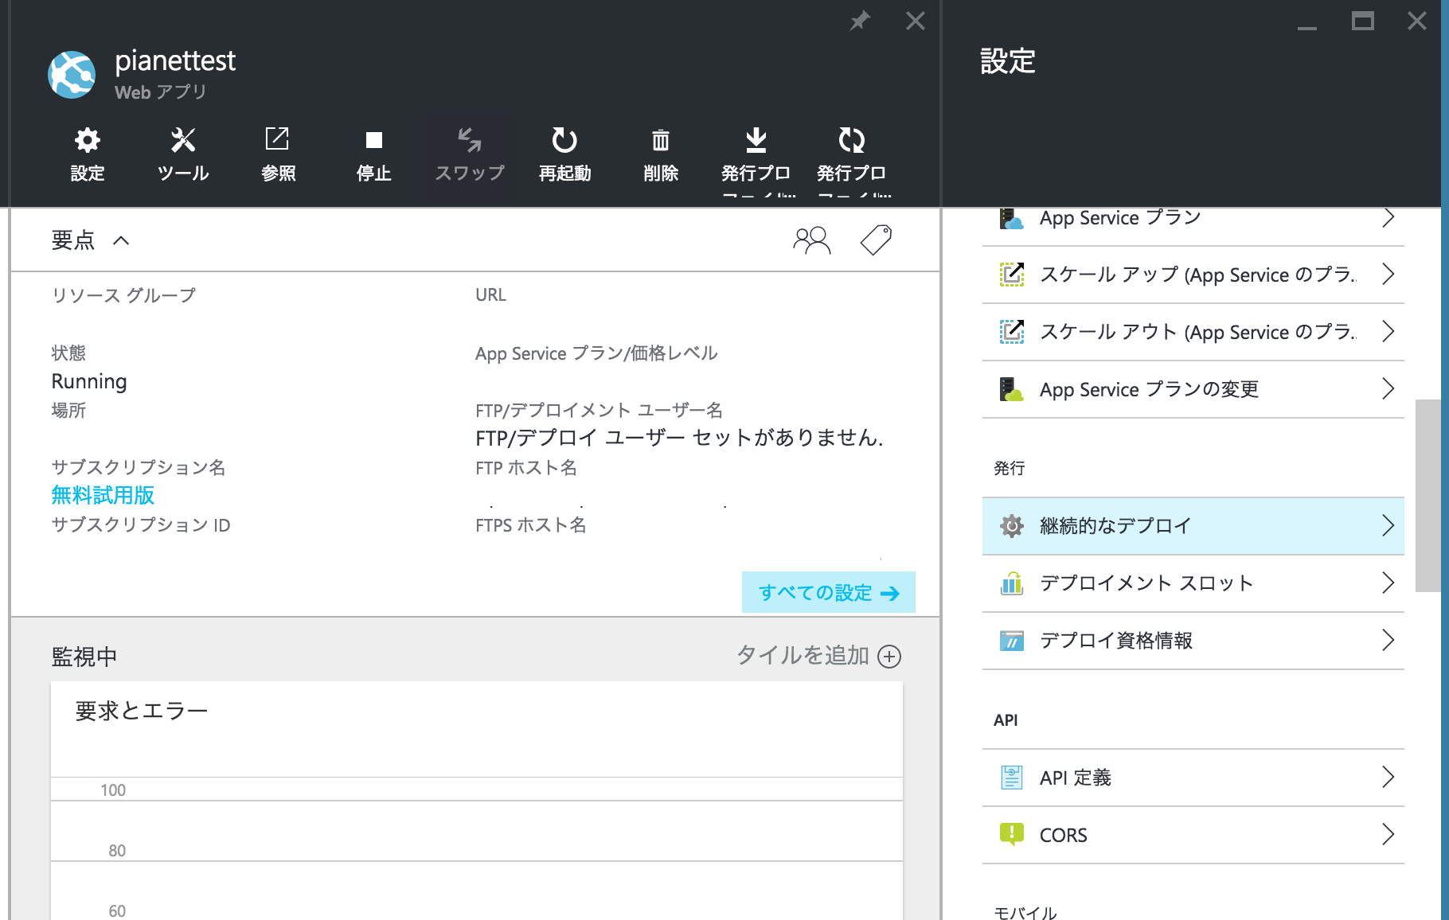Viewport: 1449px width, 920px height.
Task: Click the 要求とエラー chart tile
Action: click(x=477, y=800)
